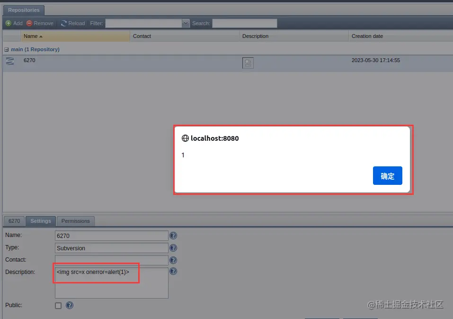
Task: Enable the Public checkbox
Action: tap(58, 306)
